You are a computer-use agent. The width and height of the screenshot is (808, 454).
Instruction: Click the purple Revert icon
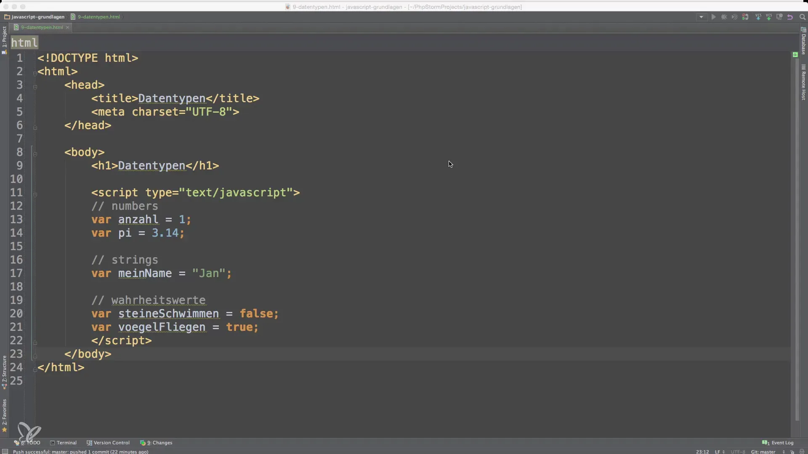(x=790, y=17)
